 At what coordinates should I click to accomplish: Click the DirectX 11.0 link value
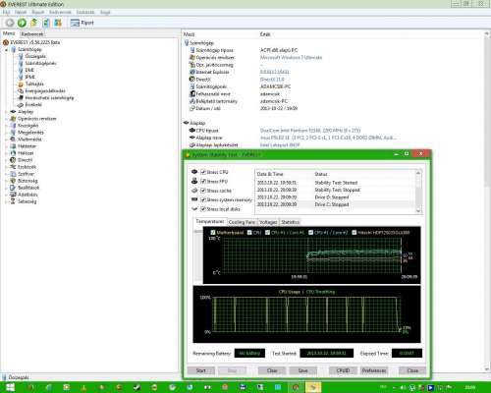[x=272, y=80]
